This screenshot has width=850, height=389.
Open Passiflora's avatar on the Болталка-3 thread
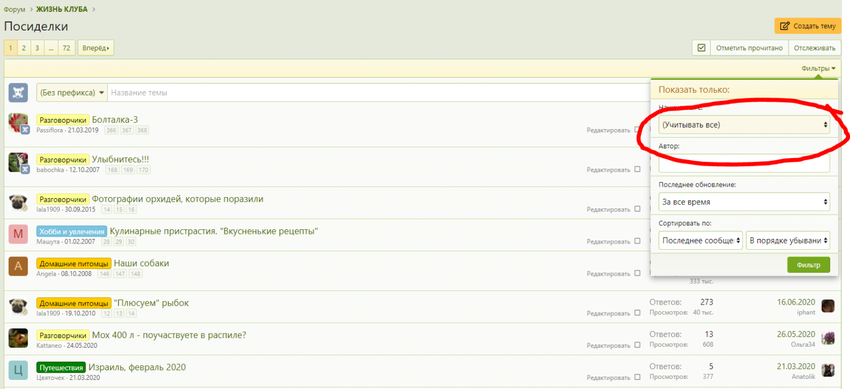click(18, 122)
